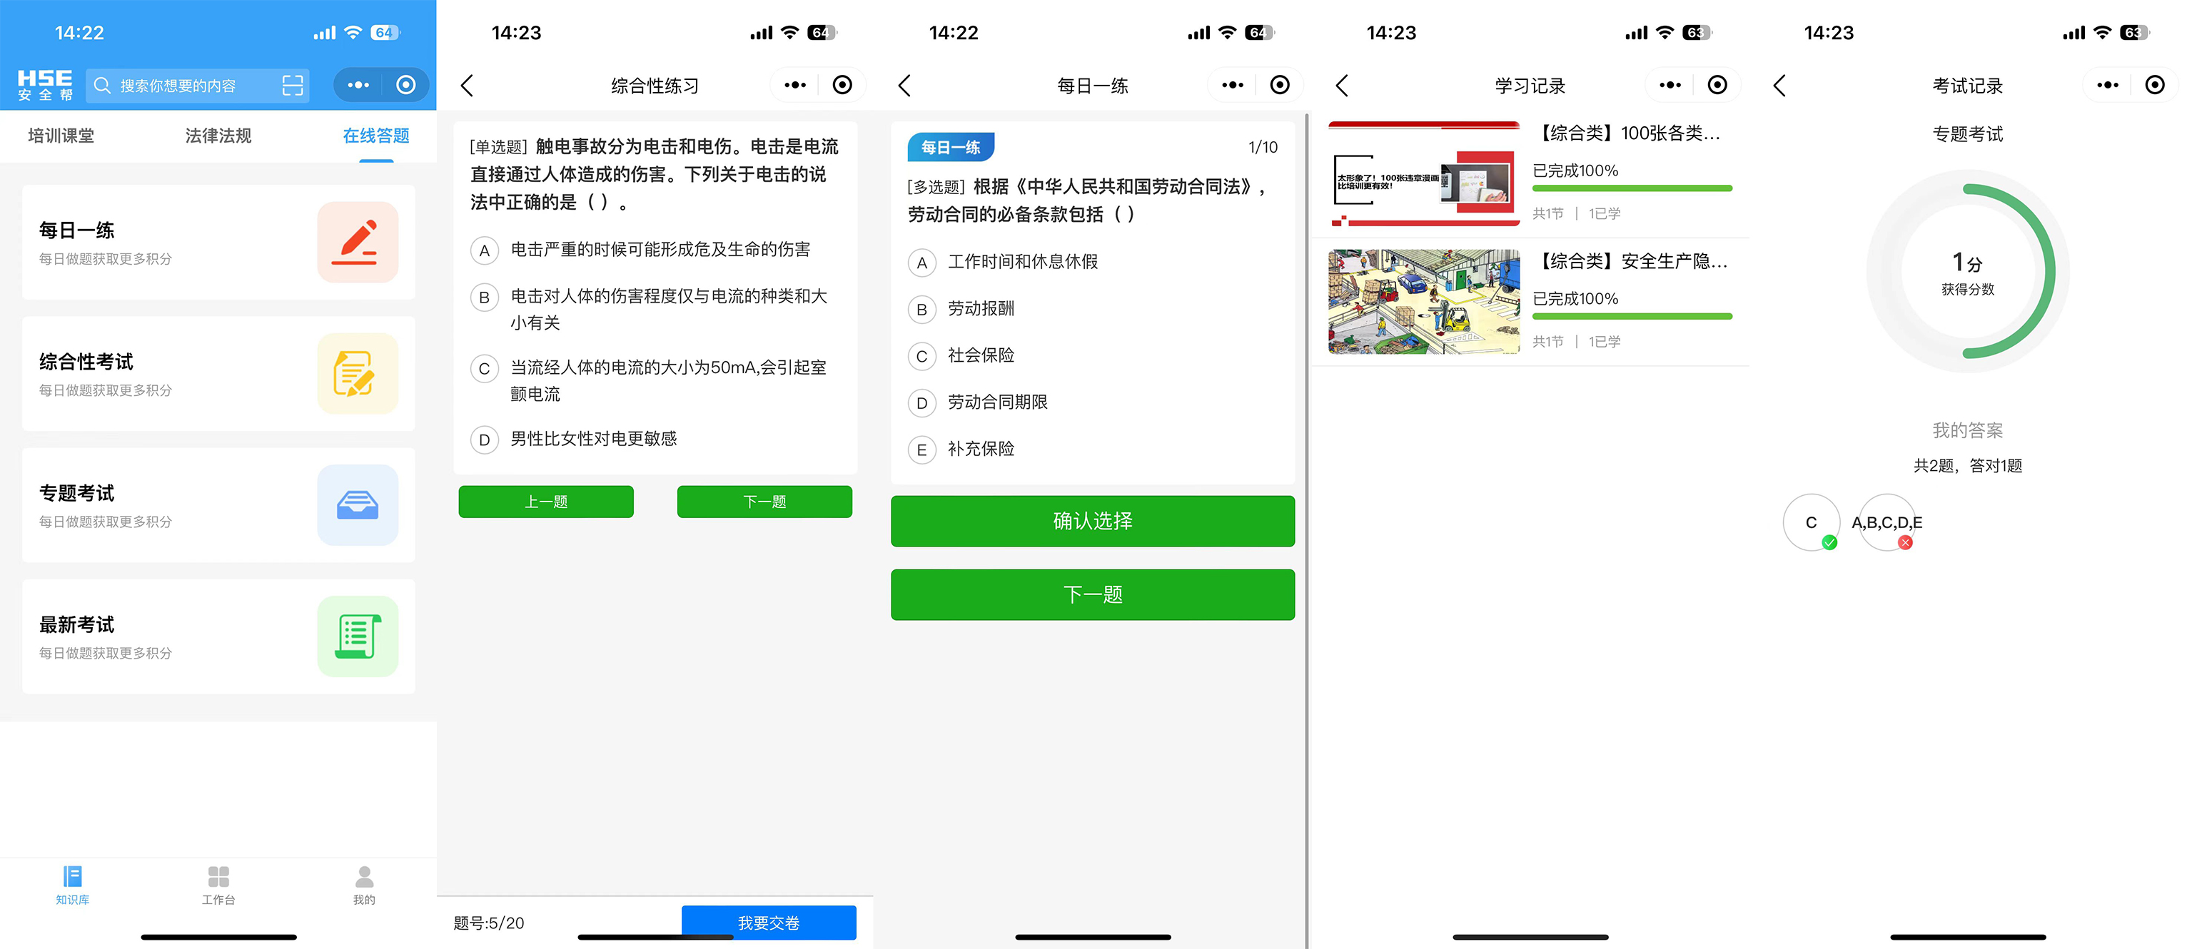Tap the scan icon in the search bar

pyautogui.click(x=292, y=85)
